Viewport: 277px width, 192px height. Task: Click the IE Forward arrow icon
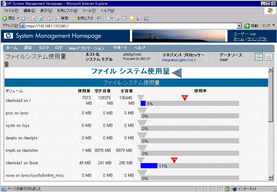tap(23, 18)
